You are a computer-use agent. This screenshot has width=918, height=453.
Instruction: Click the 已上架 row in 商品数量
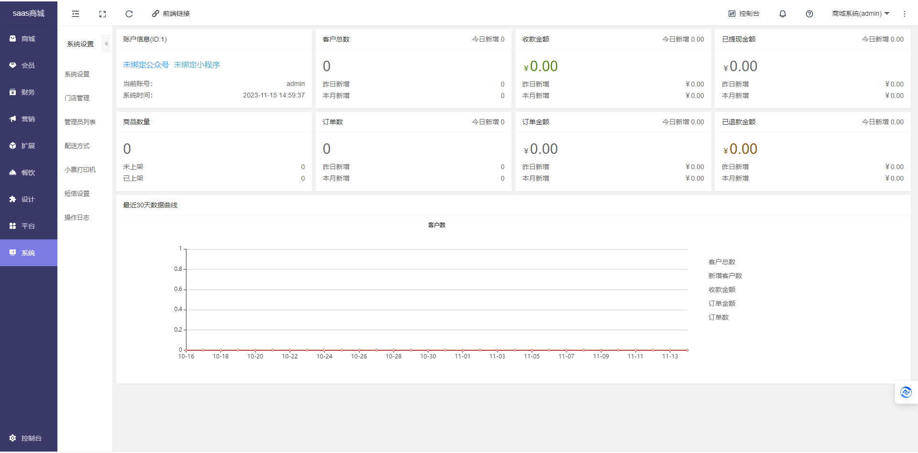click(x=214, y=178)
